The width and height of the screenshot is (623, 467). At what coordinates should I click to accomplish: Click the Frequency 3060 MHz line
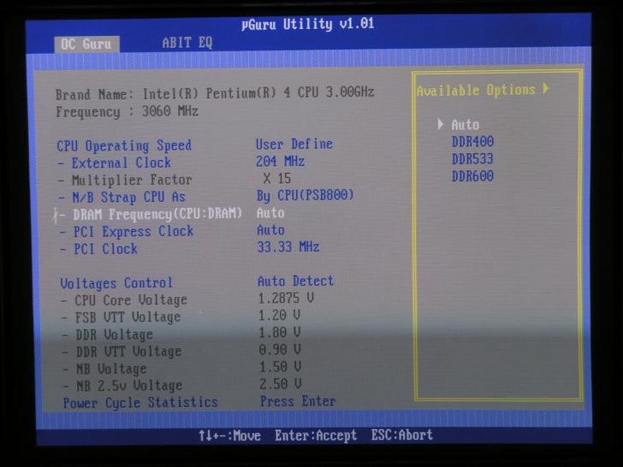pyautogui.click(x=127, y=112)
